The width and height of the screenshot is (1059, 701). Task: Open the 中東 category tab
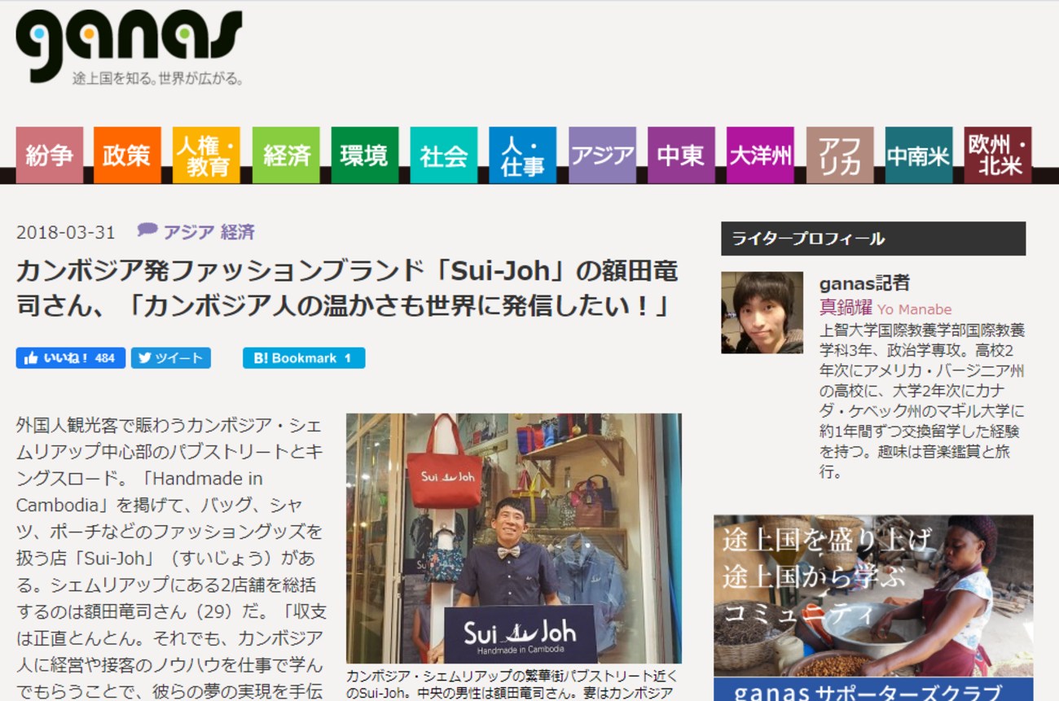coord(681,155)
